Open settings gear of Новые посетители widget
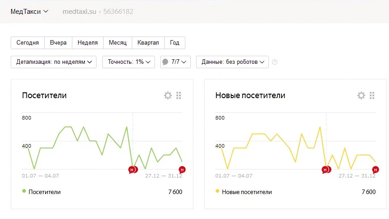The height and width of the screenshot is (219, 389). pyautogui.click(x=361, y=95)
